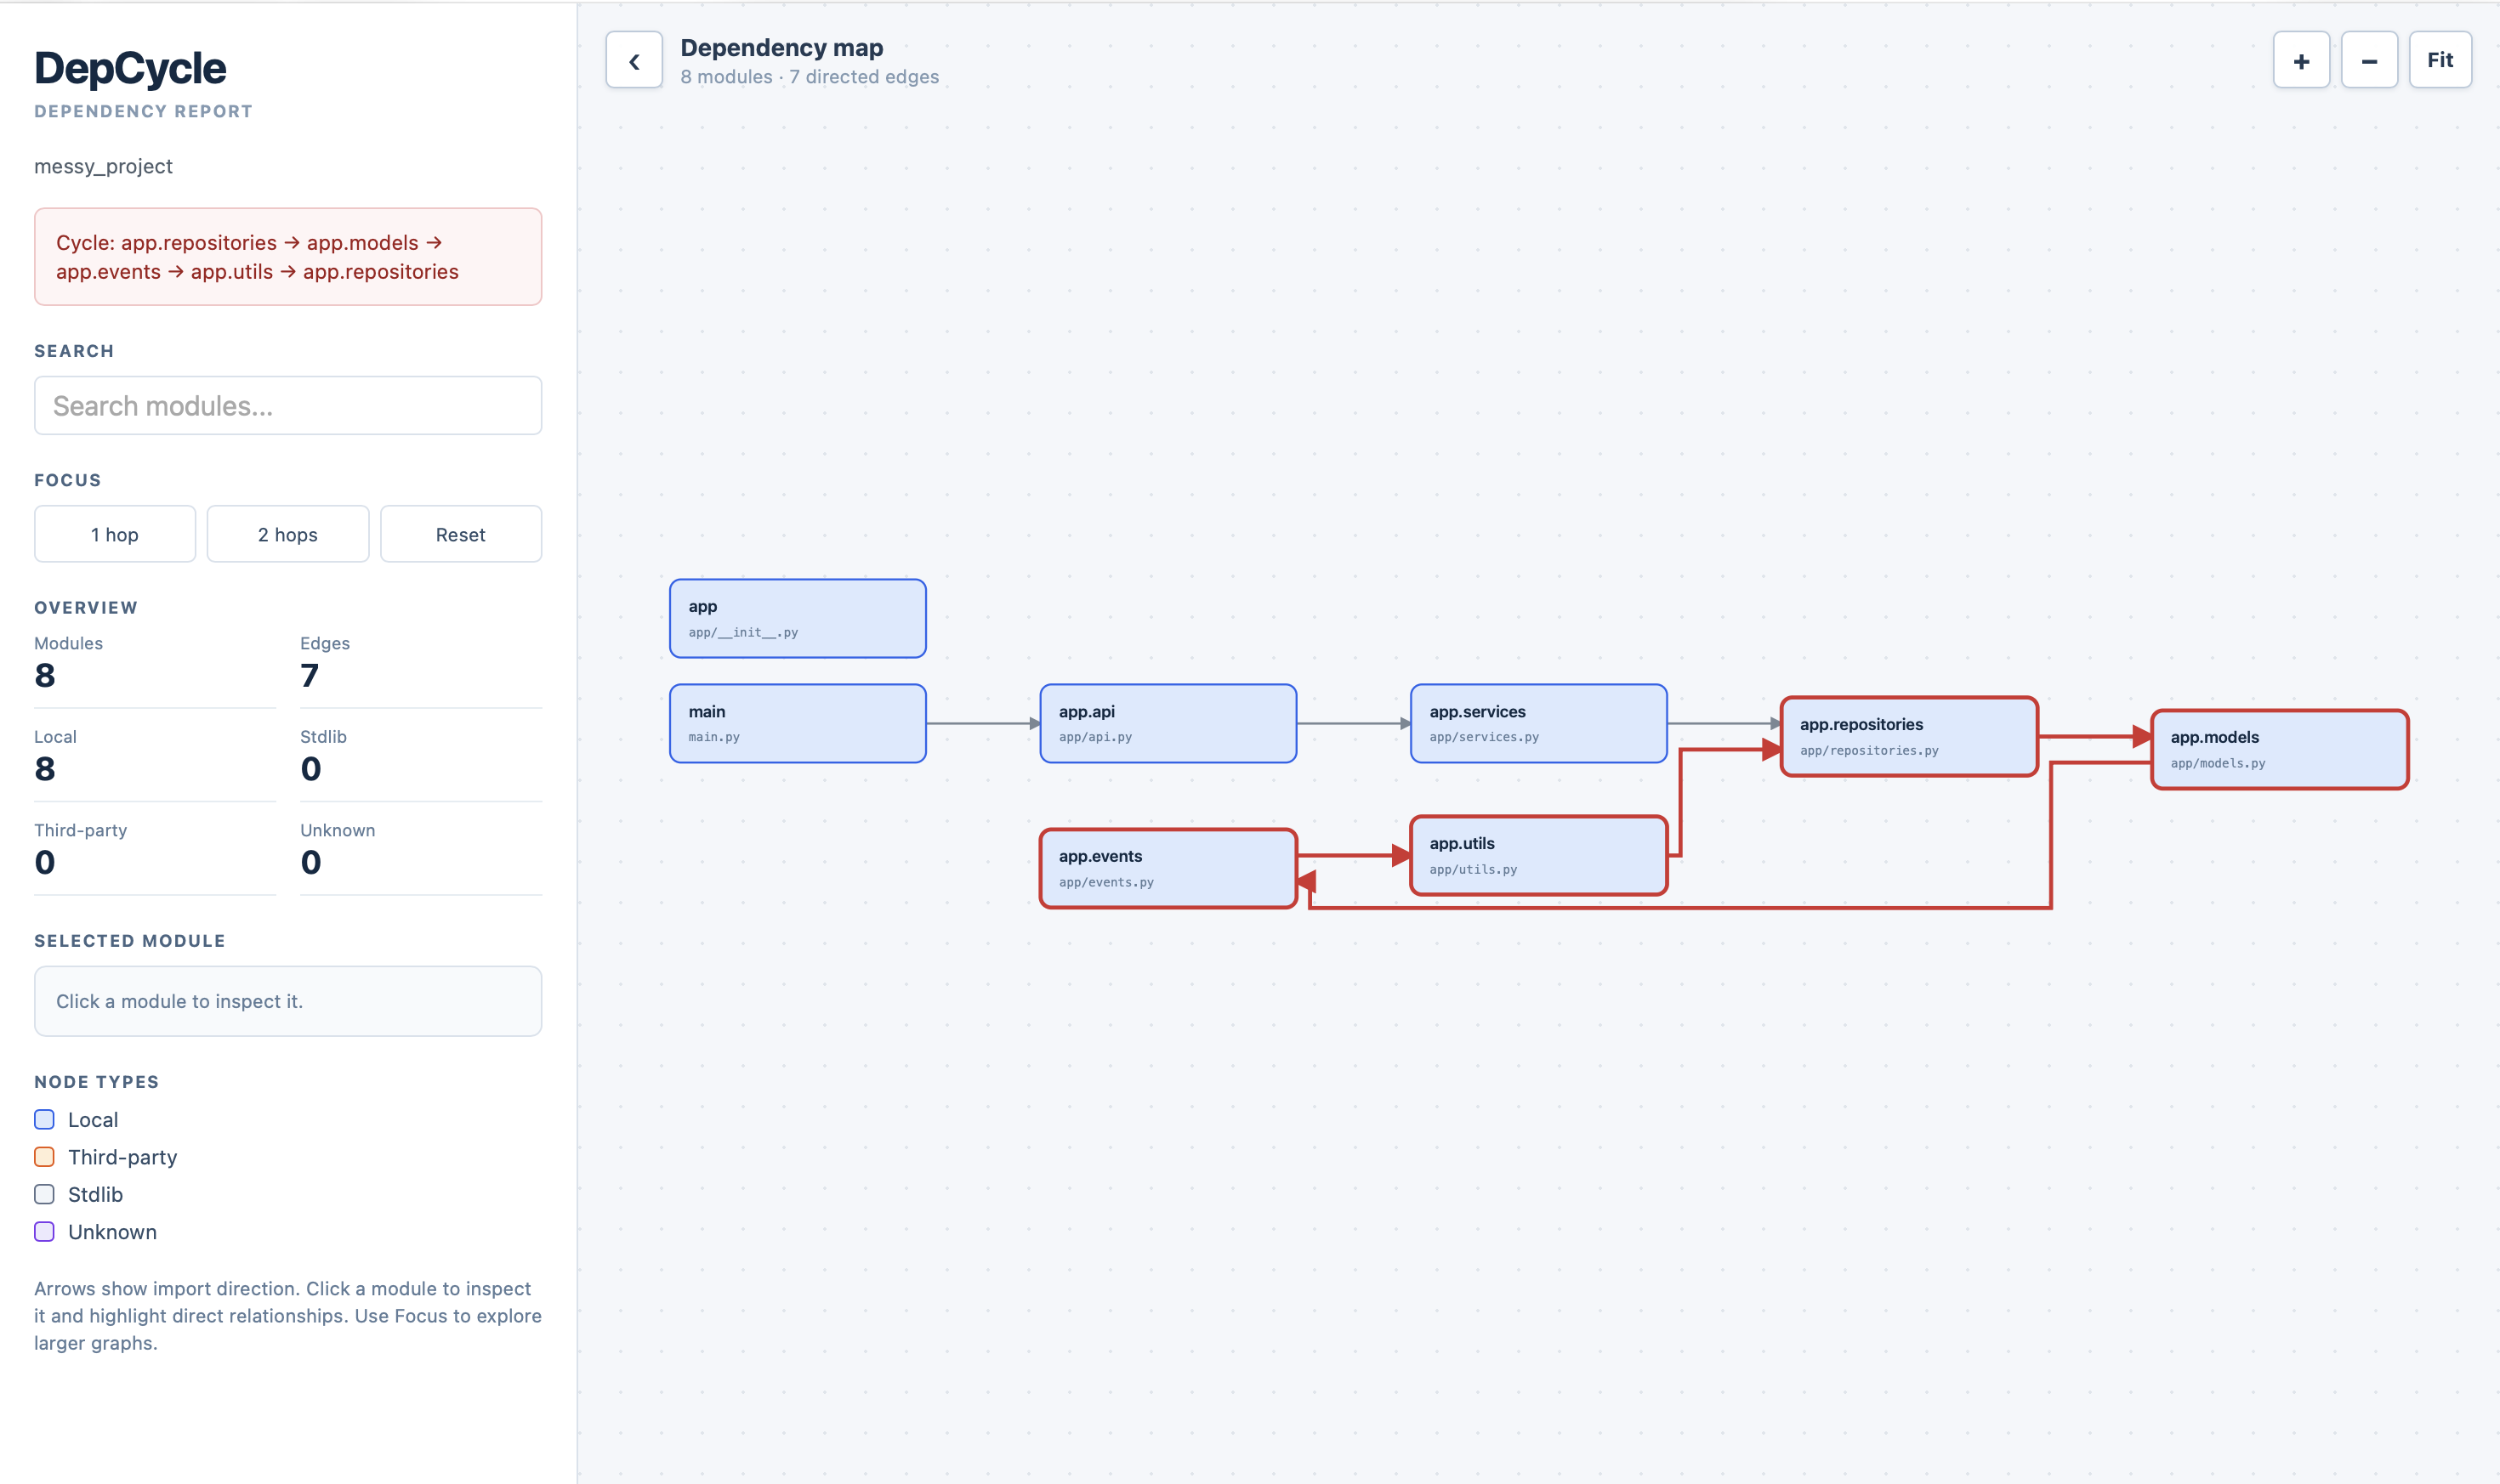Viewport: 2500px width, 1484px height.
Task: Open the app.repositories node
Action: (1909, 736)
